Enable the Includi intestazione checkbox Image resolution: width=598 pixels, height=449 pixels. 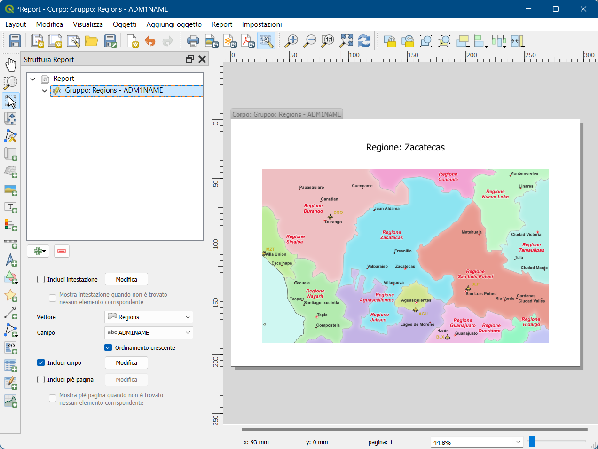[41, 279]
